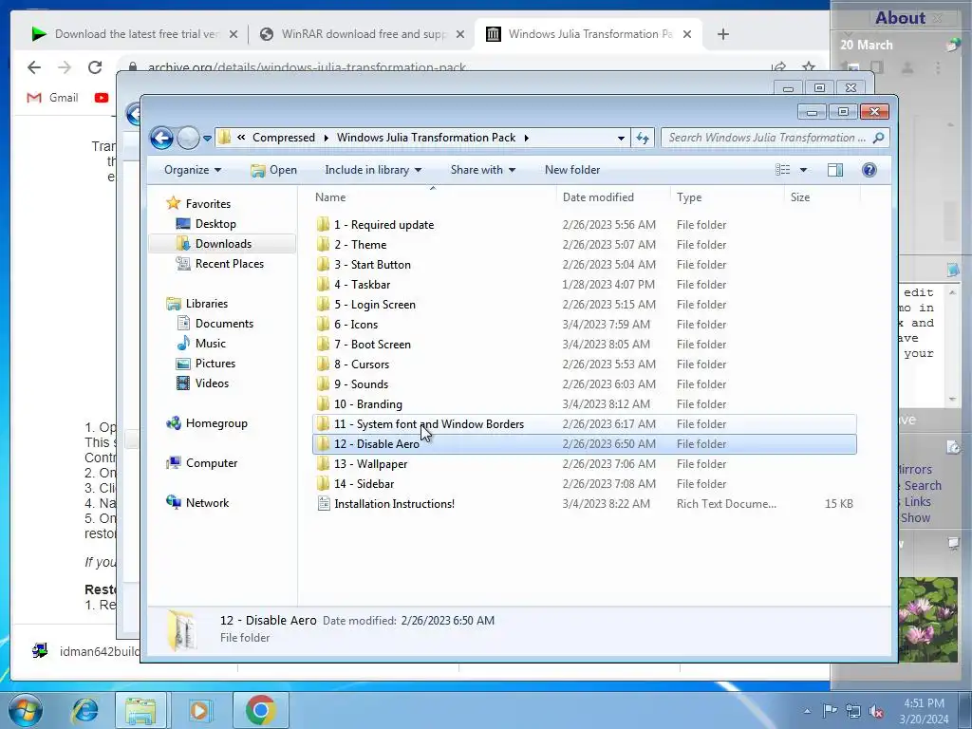The height and width of the screenshot is (729, 972).
Task: Open recent locations dropdown beside nav arrows
Action: click(207, 139)
